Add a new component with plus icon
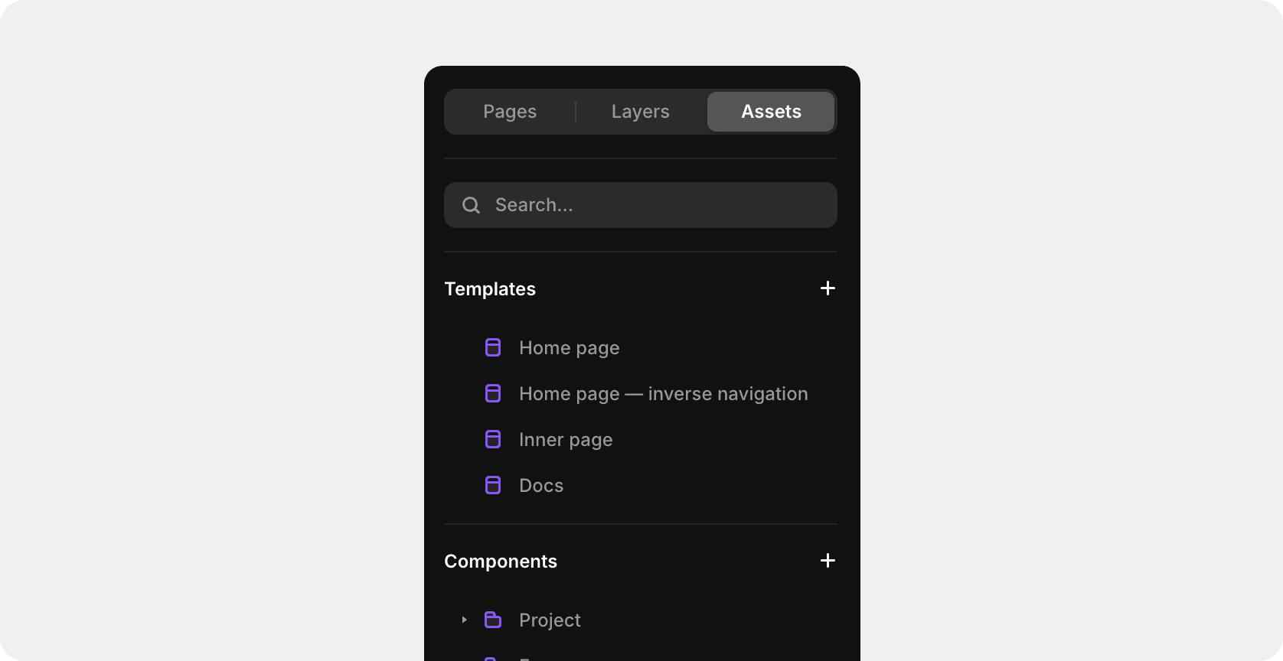1283x661 pixels. tap(828, 561)
